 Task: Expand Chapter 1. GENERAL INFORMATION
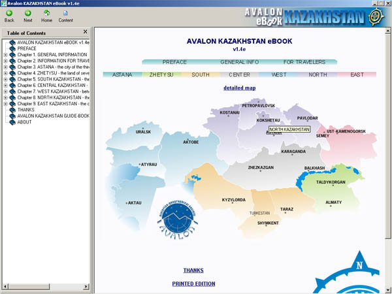click(x=5, y=55)
